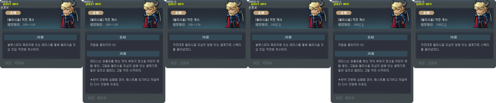
Task: Click the NPC portrait in quest 38831-2 with level 100以上
Action: click(482, 14)
